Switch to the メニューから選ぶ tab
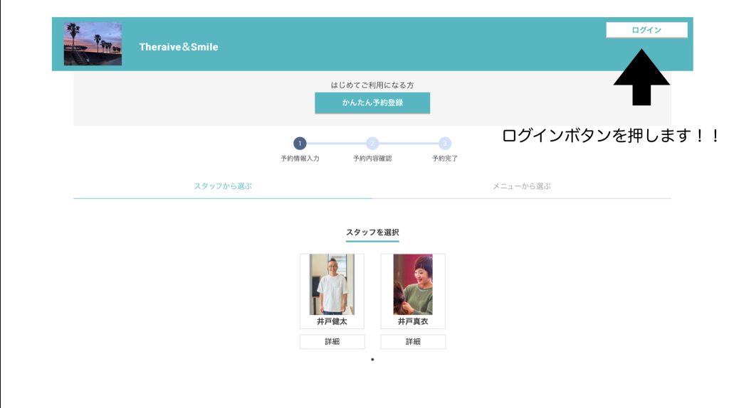729x408 pixels. (522, 186)
